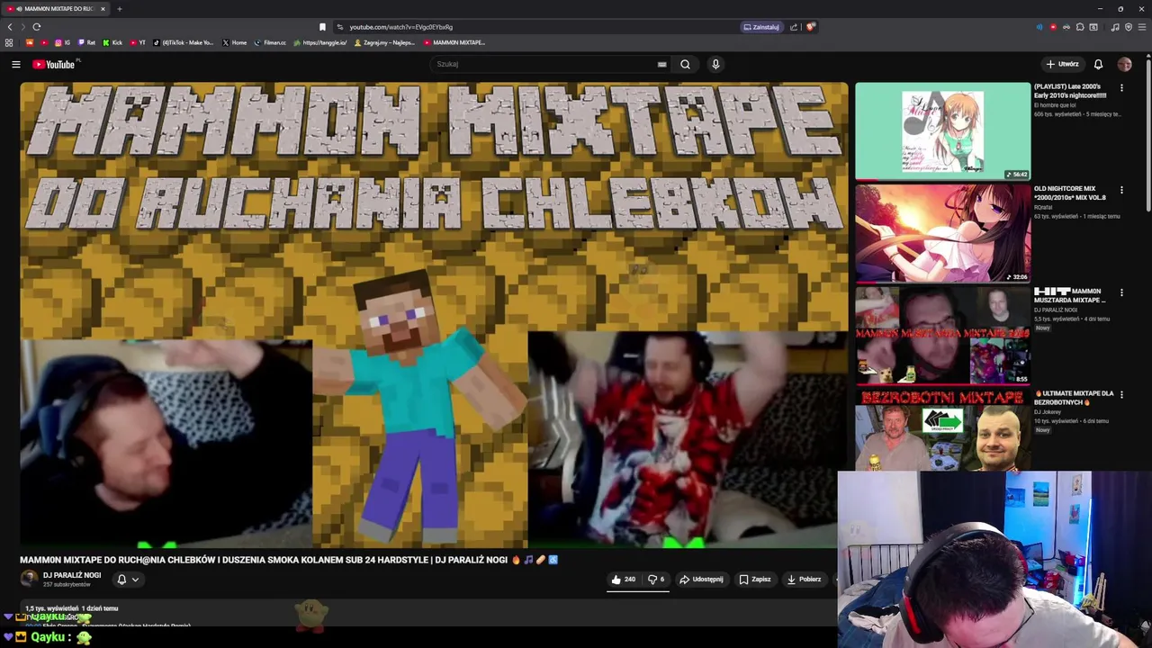Open the YouTube hamburger guide menu
1152x648 pixels.
coord(15,64)
